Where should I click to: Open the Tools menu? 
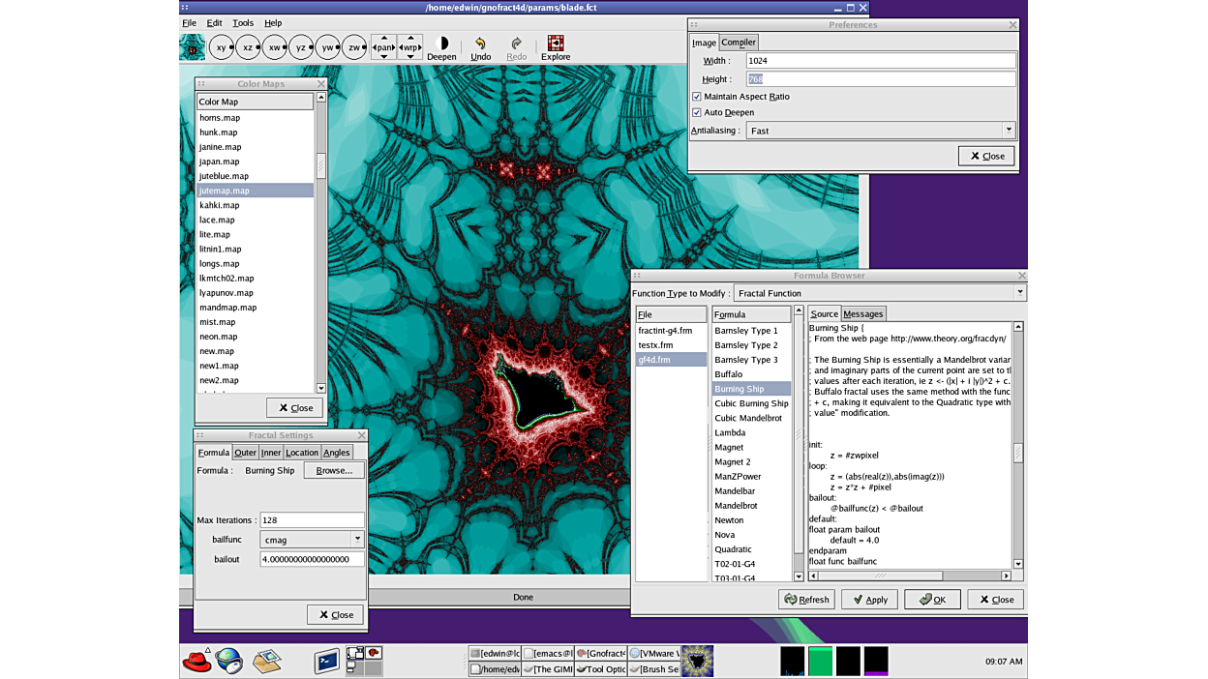click(243, 23)
